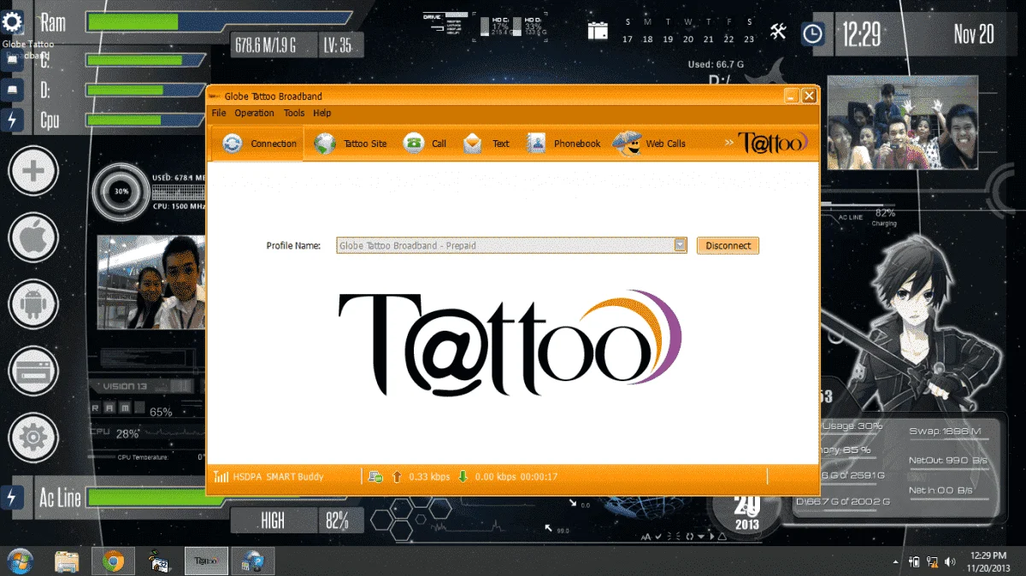Screen dimensions: 1026x576
Task: Click the system tray volume icon
Action: pyautogui.click(x=950, y=561)
